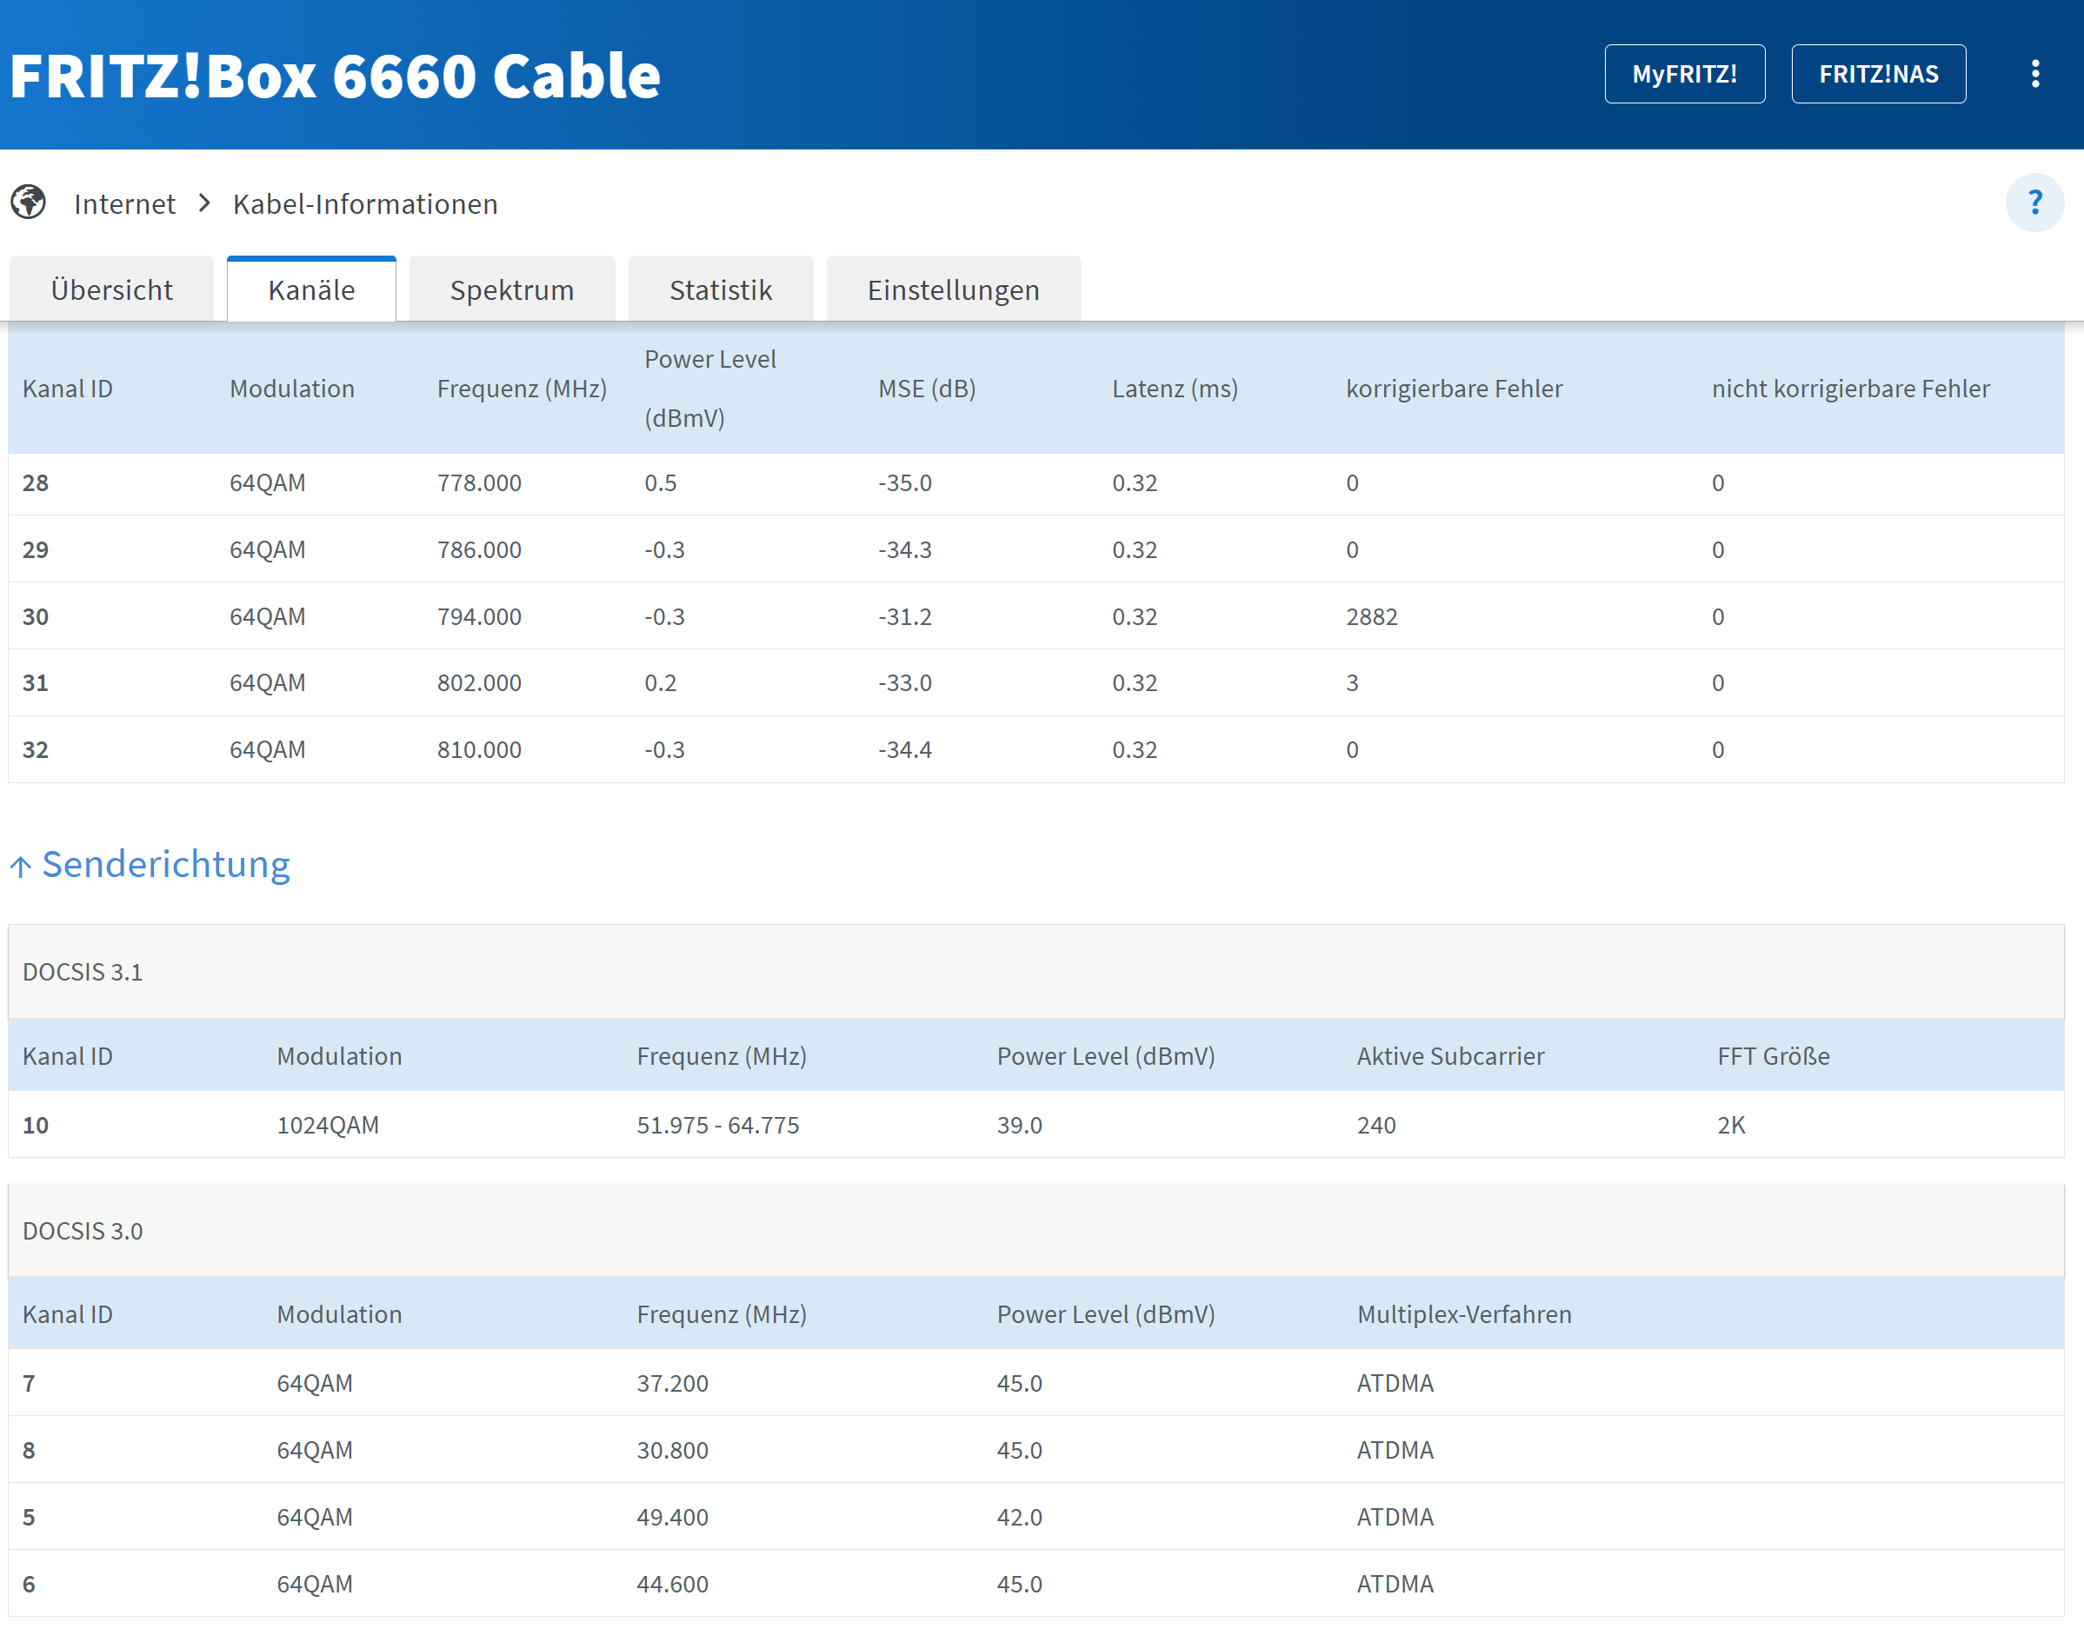Screen dimensions: 2084x1629
Task: Click the breadcrumb chevron separator
Action: pos(204,203)
